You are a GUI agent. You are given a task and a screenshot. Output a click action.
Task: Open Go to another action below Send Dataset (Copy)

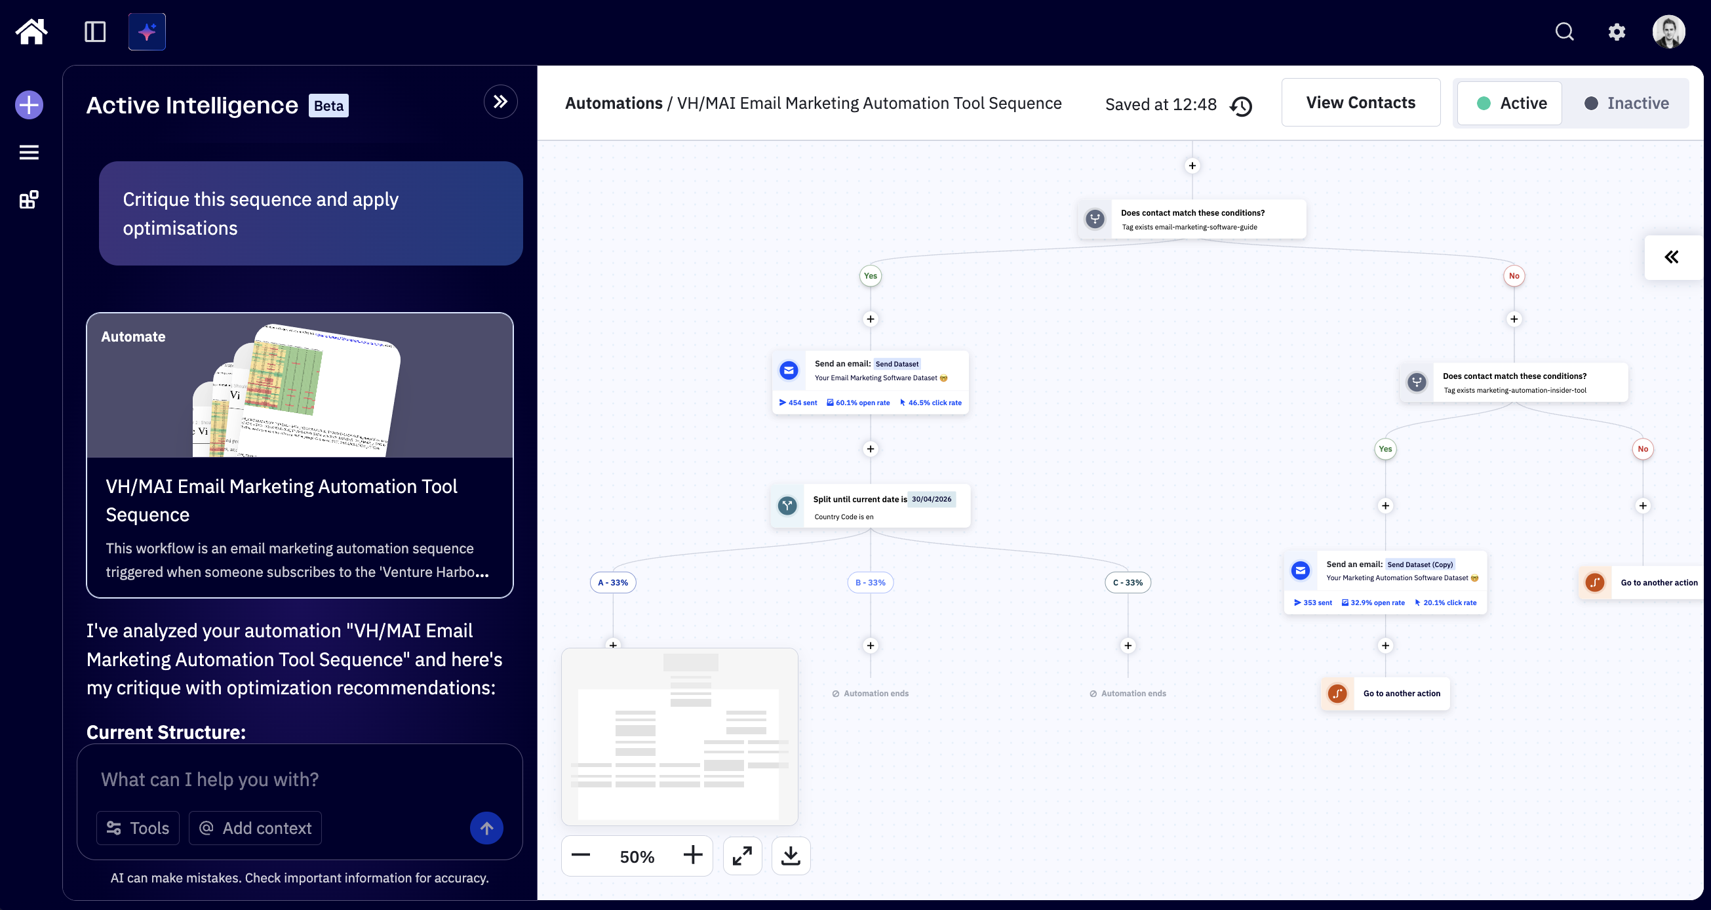pos(1385,694)
